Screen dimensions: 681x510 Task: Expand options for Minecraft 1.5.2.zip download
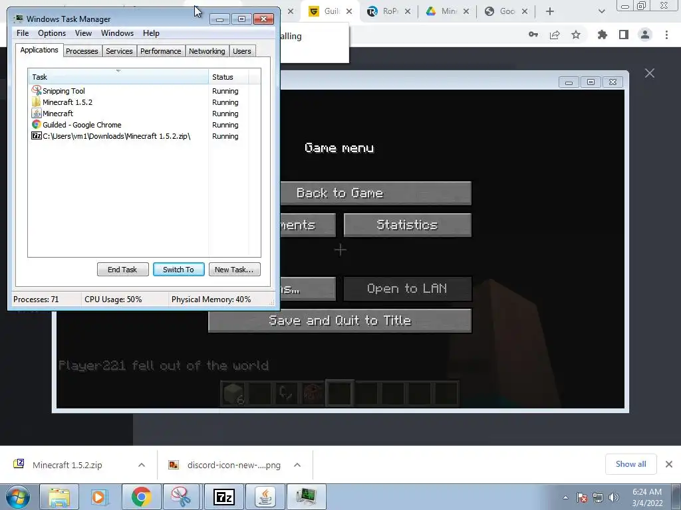142,465
